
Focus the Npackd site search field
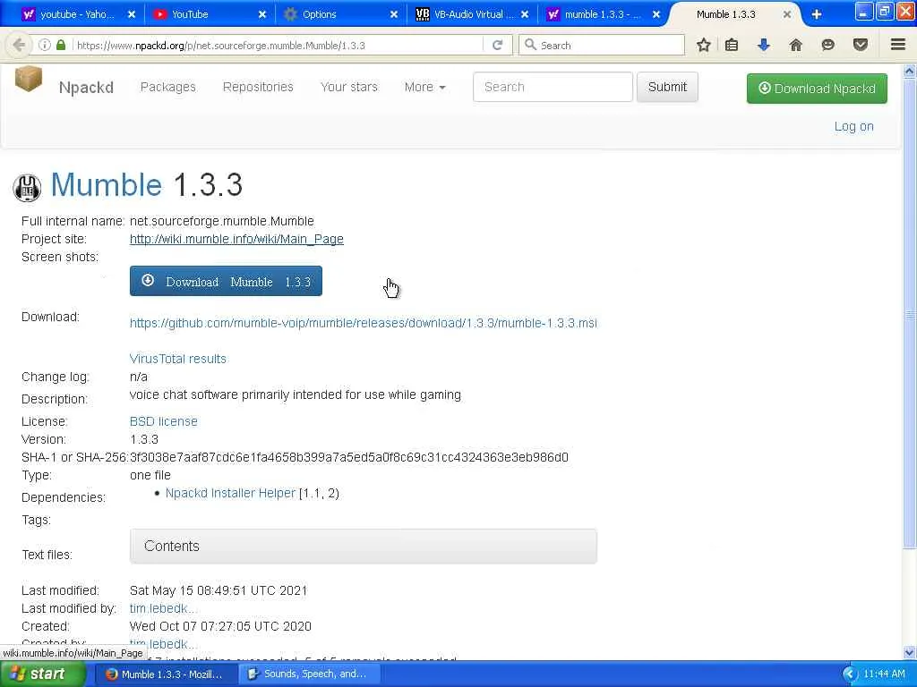pyautogui.click(x=553, y=87)
